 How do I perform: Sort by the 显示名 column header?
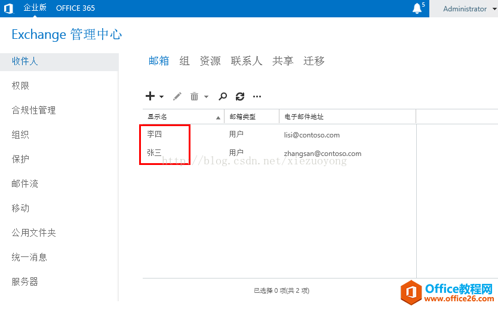(x=183, y=117)
